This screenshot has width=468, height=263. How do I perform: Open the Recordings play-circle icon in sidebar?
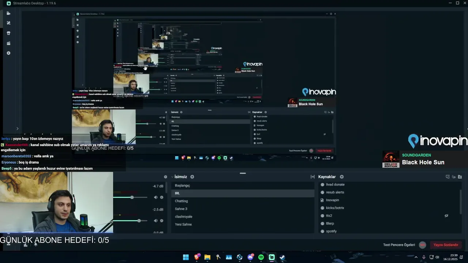click(8, 53)
